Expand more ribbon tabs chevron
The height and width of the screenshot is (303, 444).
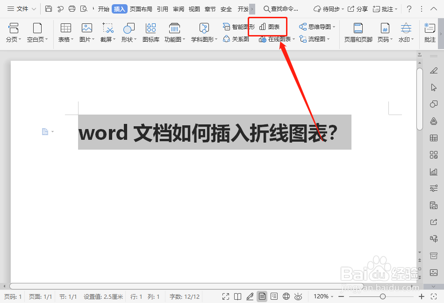point(252,9)
